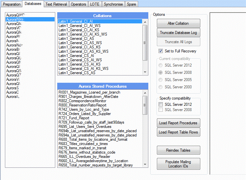
Task: Toggle Set to Full Recovery checkbox
Action: coord(160,51)
